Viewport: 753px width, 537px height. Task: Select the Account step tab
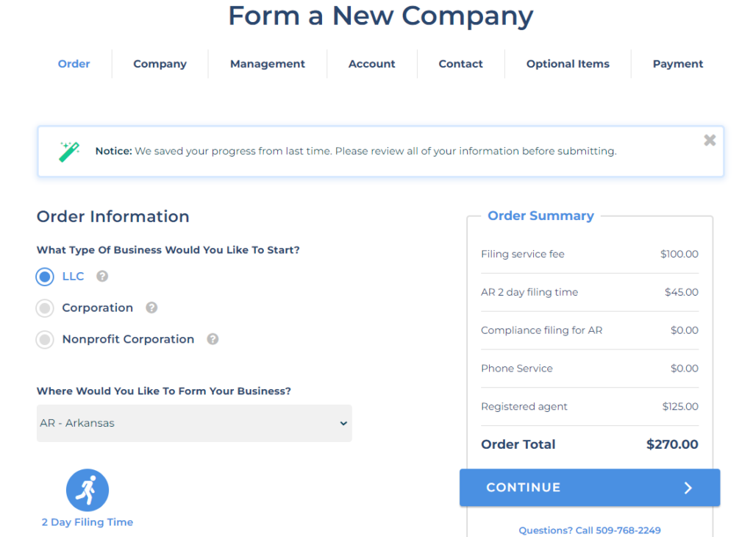tap(371, 64)
